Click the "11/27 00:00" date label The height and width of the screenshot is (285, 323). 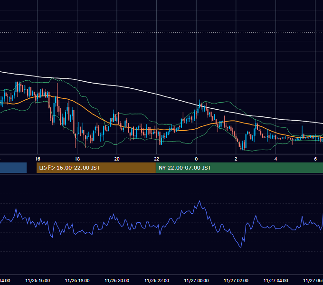[x=196, y=281]
